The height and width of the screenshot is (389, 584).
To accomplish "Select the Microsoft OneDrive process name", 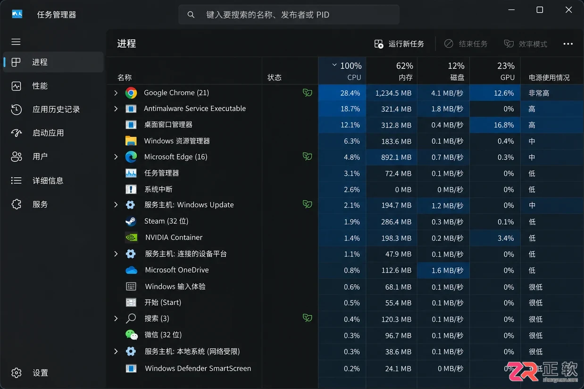I will click(x=177, y=270).
